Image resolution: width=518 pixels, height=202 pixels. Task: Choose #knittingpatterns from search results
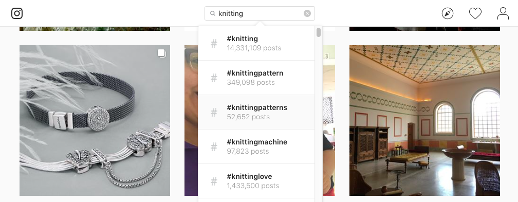pos(256,112)
